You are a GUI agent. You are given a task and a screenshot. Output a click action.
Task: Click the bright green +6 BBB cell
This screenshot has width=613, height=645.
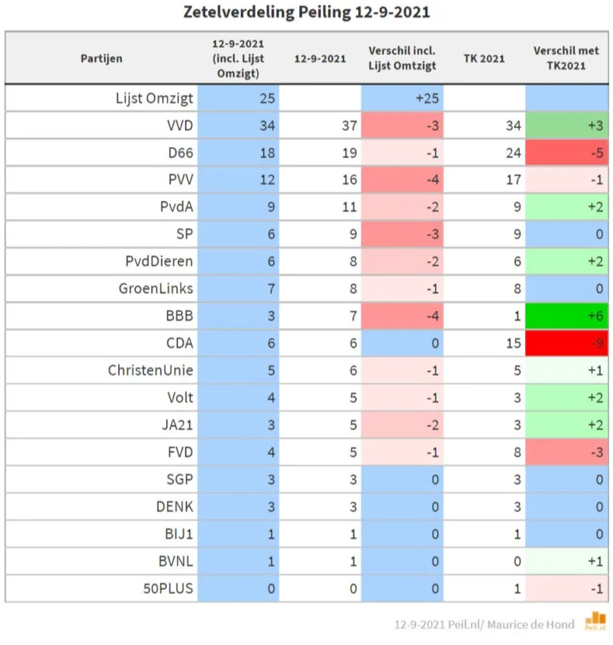[567, 316]
